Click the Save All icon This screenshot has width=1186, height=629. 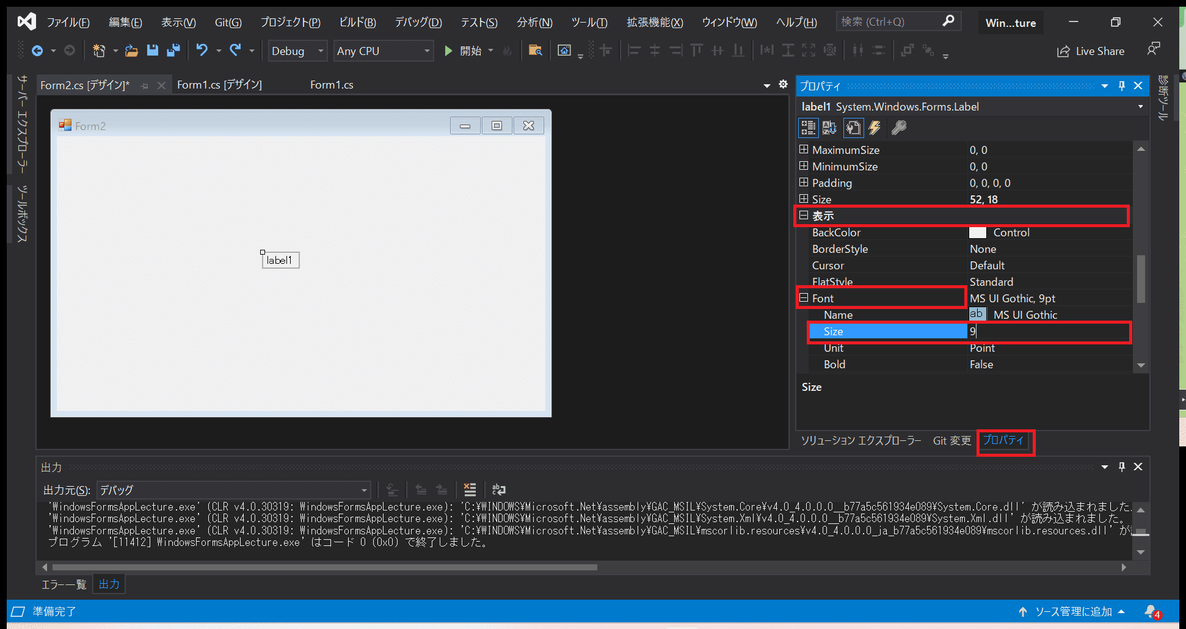[173, 51]
